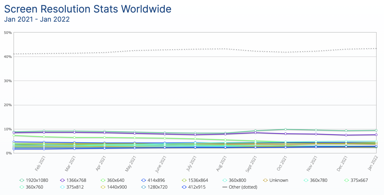Click the 414x896 blue legend marker
The height and width of the screenshot is (195, 384).
pyautogui.click(x=143, y=180)
